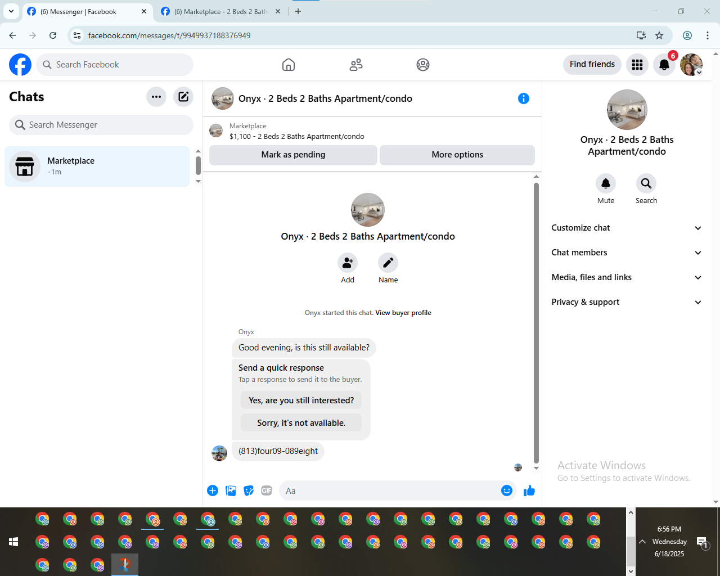Screen dimensions: 720x576
Task: Open a new Chrome tab
Action: coord(298,11)
